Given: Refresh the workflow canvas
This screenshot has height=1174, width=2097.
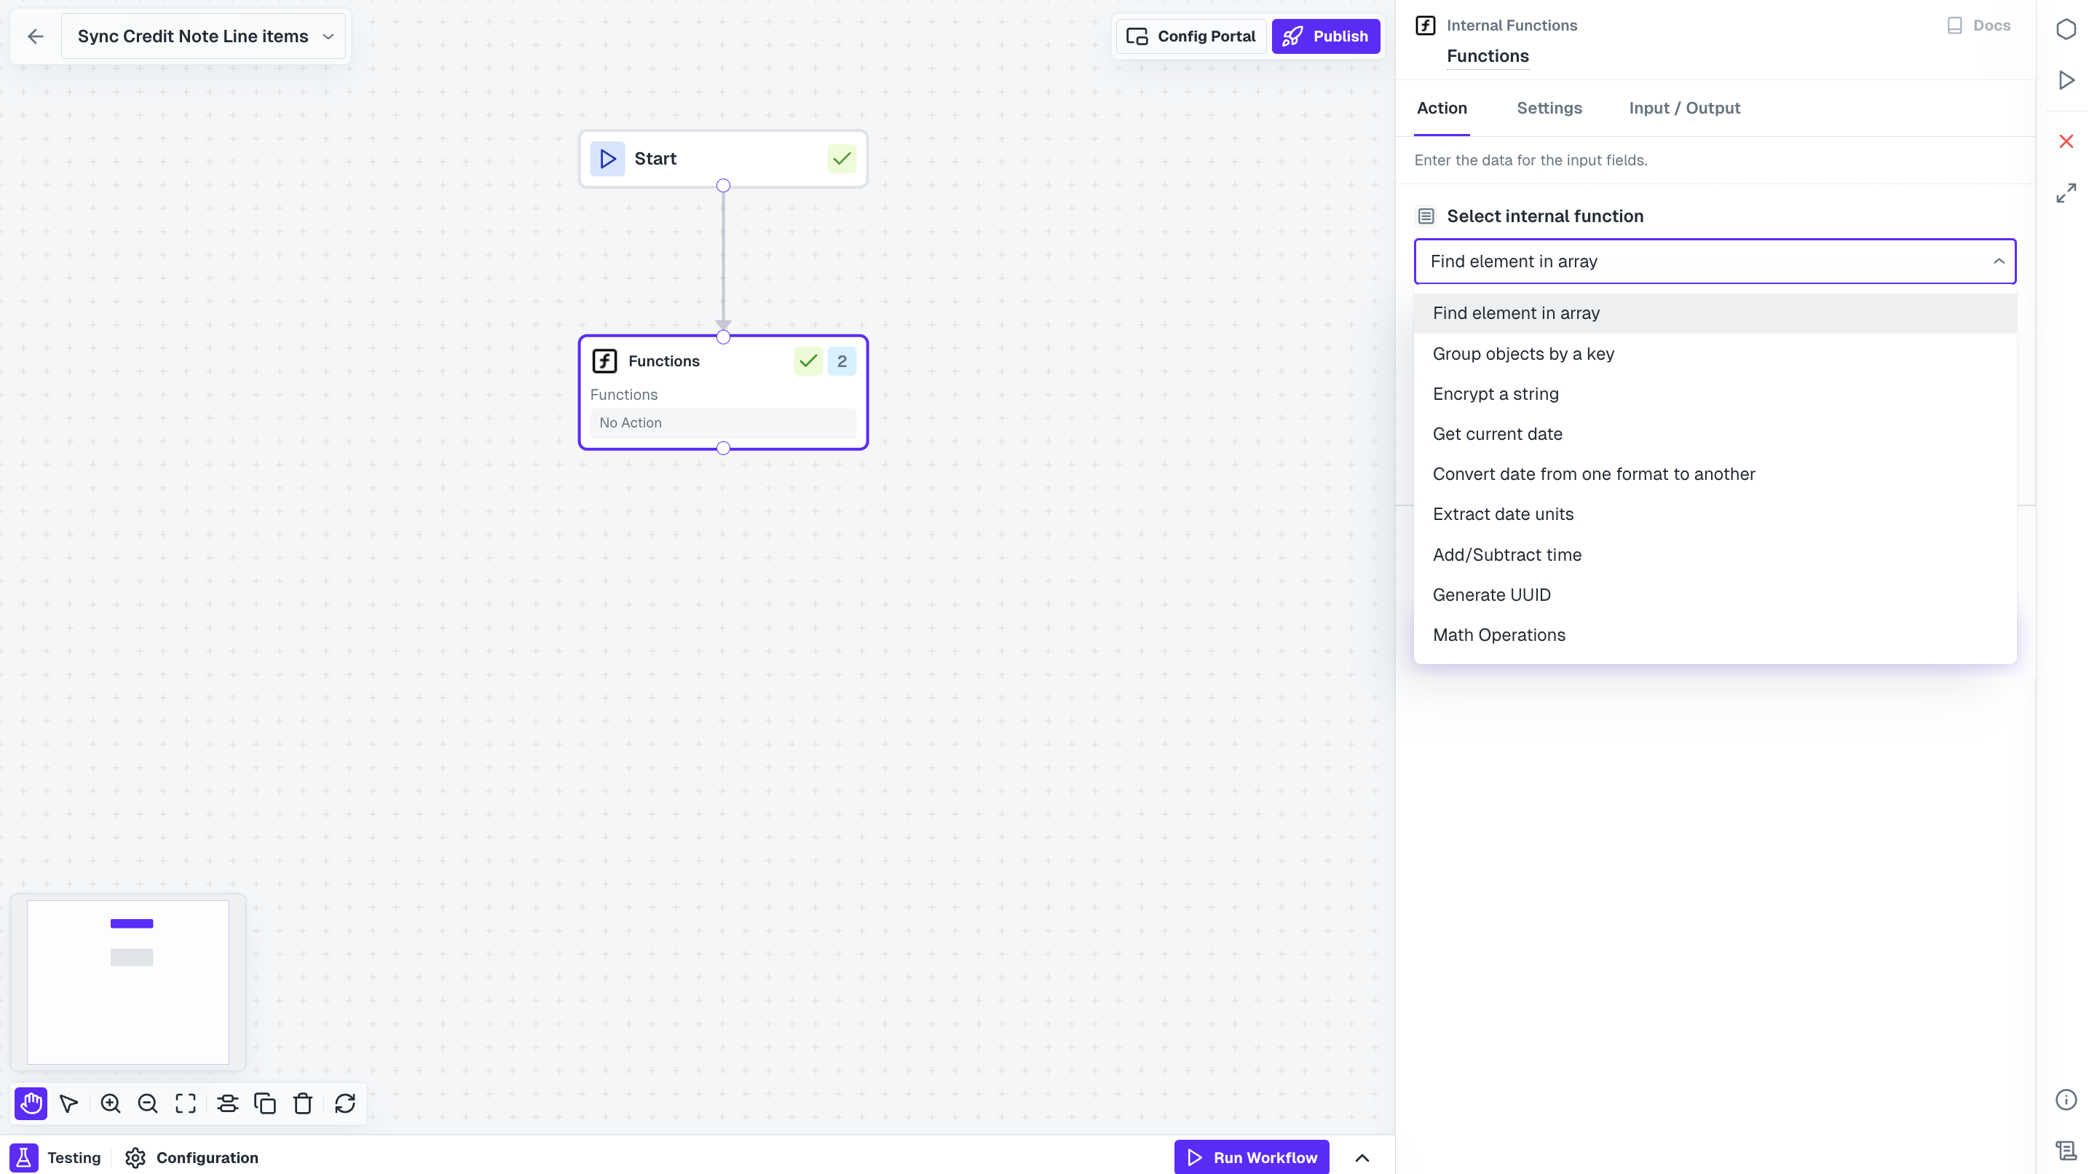Looking at the screenshot, I should point(345,1103).
